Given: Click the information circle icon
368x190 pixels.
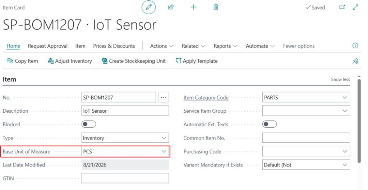Looking at the screenshot, I should click(355, 45).
